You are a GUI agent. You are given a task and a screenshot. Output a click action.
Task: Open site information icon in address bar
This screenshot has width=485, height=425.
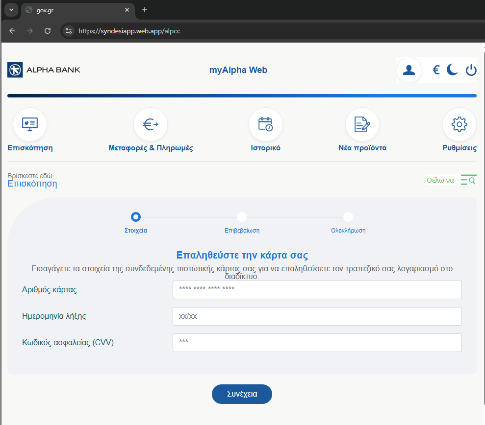69,31
